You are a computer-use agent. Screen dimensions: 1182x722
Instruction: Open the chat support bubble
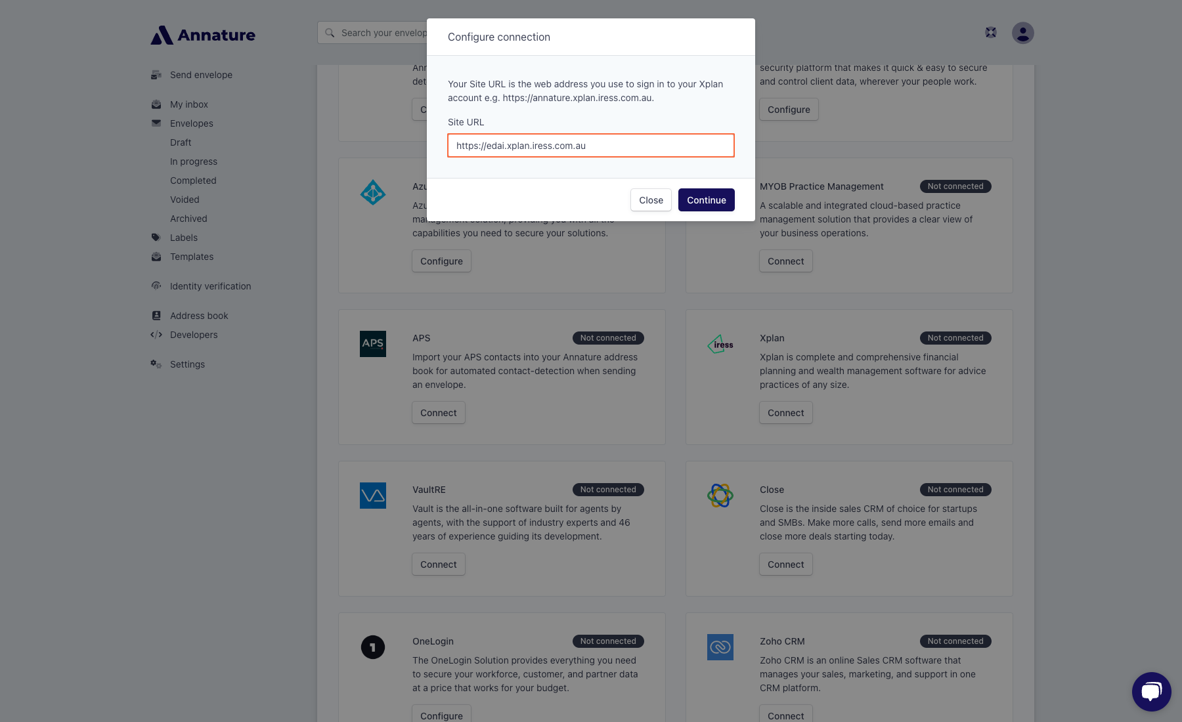click(x=1151, y=691)
